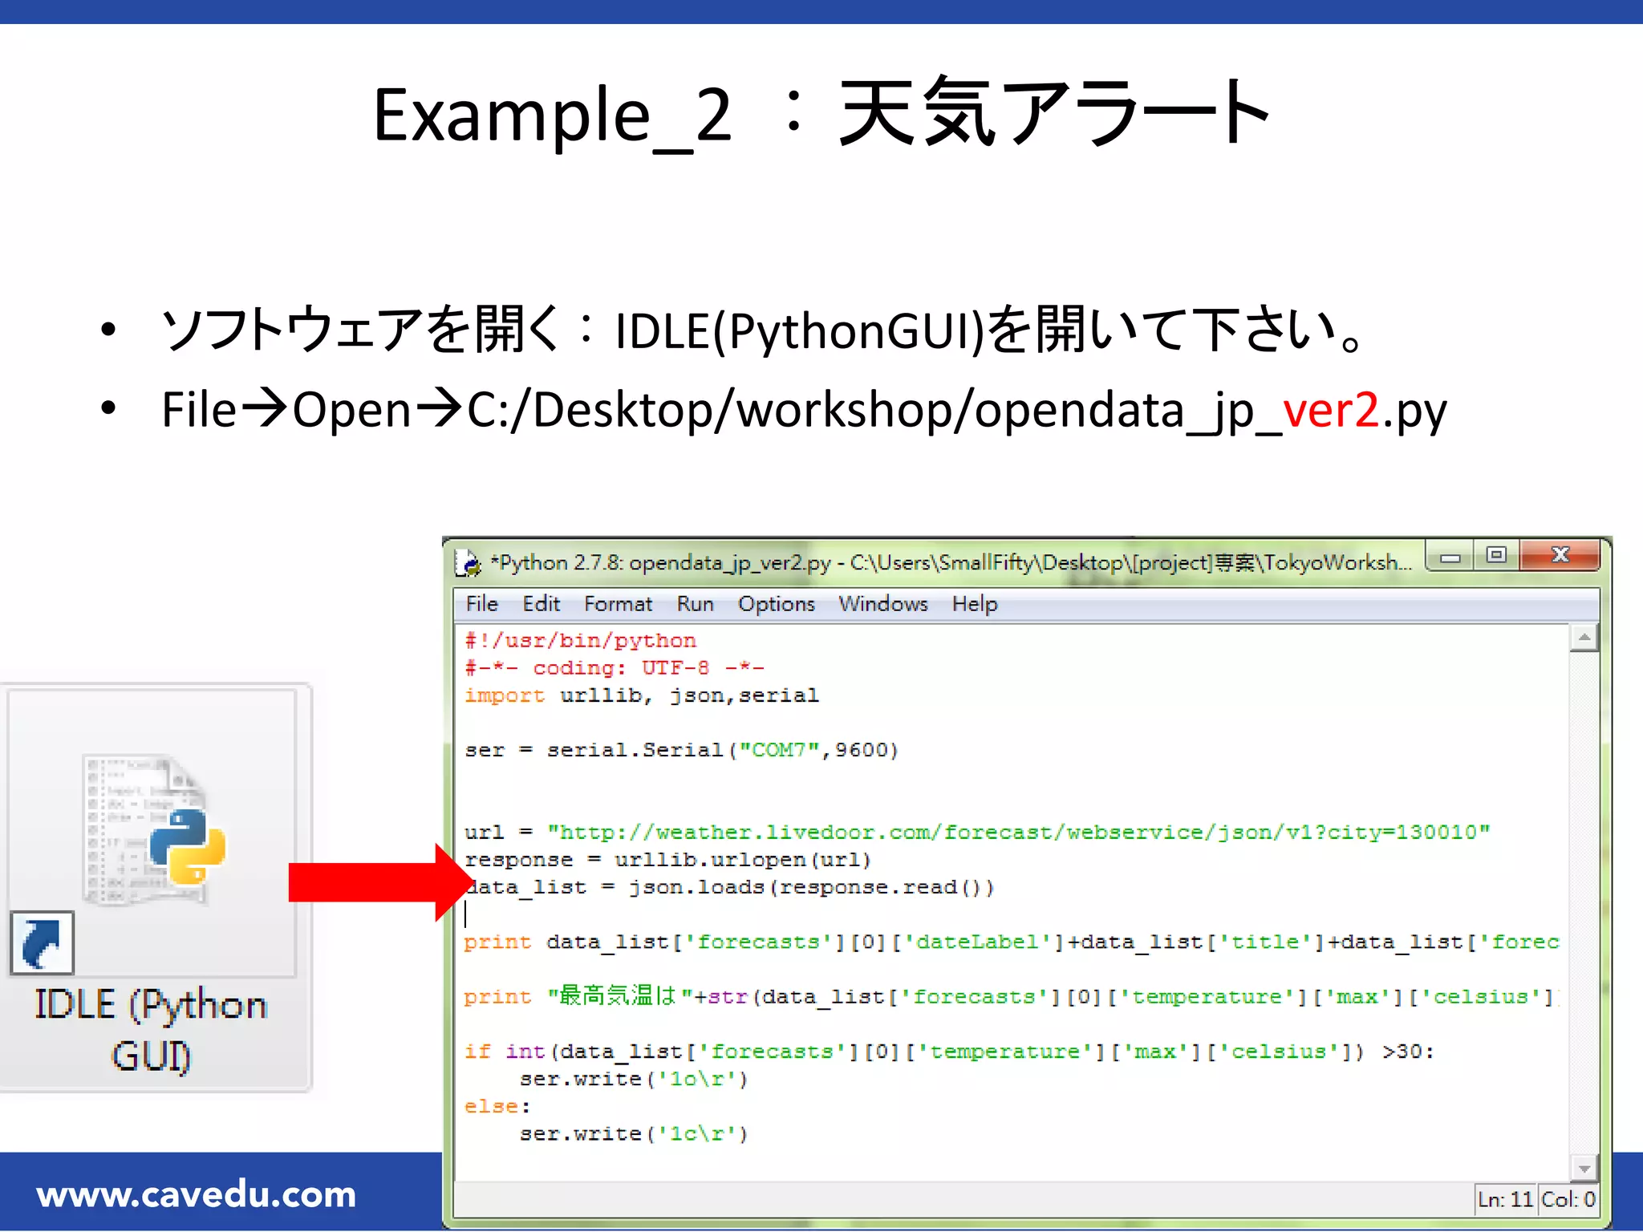Viewport: 1643px width, 1232px height.
Task: Click the print "最高気温は" code line
Action: tap(1012, 996)
